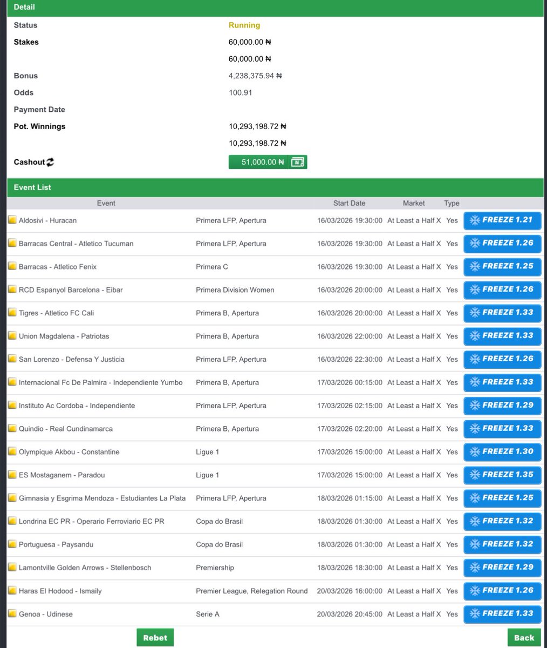The height and width of the screenshot is (648, 547).
Task: Click the 17/03/2026 00:15:00 start date
Action: [350, 382]
